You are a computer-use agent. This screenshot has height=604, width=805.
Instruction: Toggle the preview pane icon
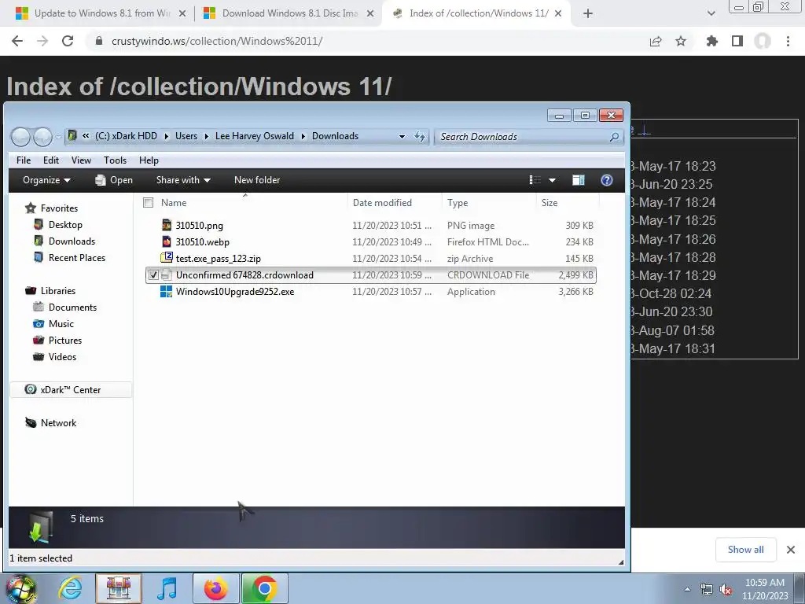pos(579,180)
